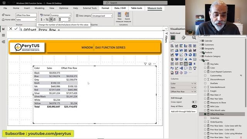The width and height of the screenshot is (247, 139).
Task: Open the External Tools tab
Action: pos(90,8)
